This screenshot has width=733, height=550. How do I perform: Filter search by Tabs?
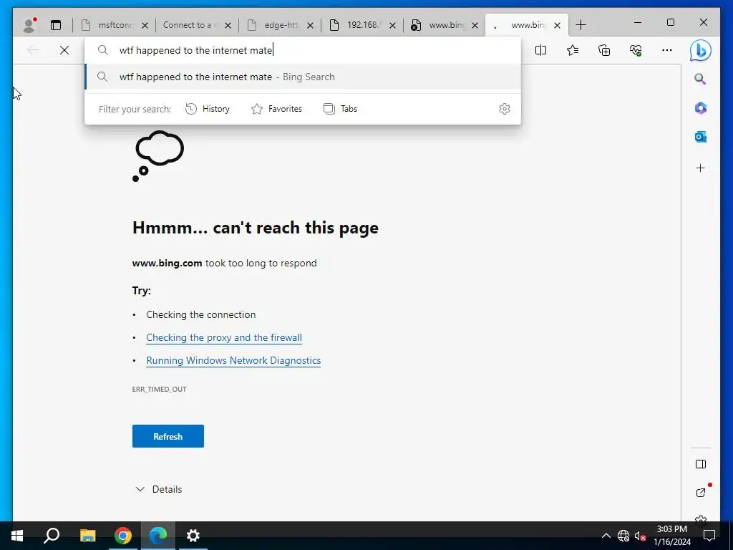340,109
